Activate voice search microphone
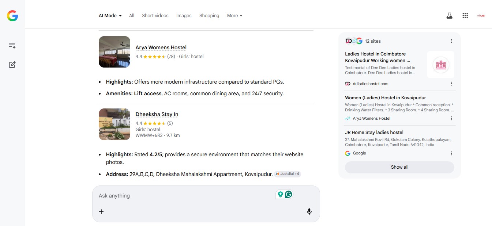The height and width of the screenshot is (226, 492). tap(309, 211)
